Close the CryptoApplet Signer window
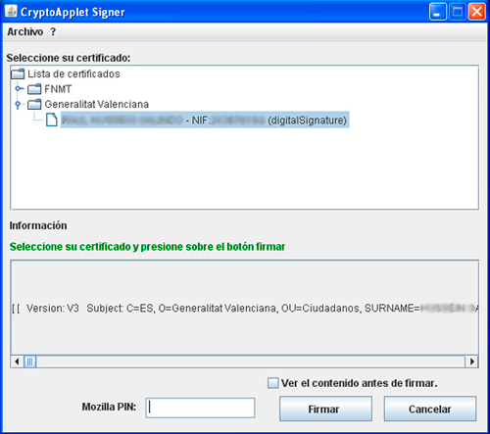490x434 pixels. (476, 12)
